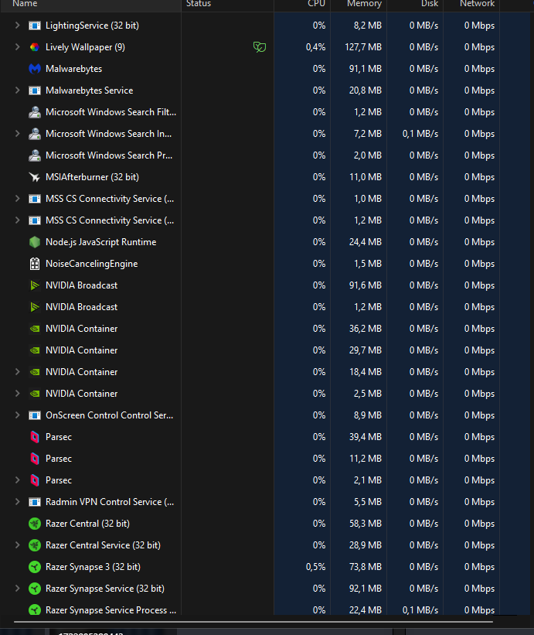Select the Node.js JavaScript Runtime row
Image resolution: width=534 pixels, height=635 pixels.
click(x=265, y=242)
